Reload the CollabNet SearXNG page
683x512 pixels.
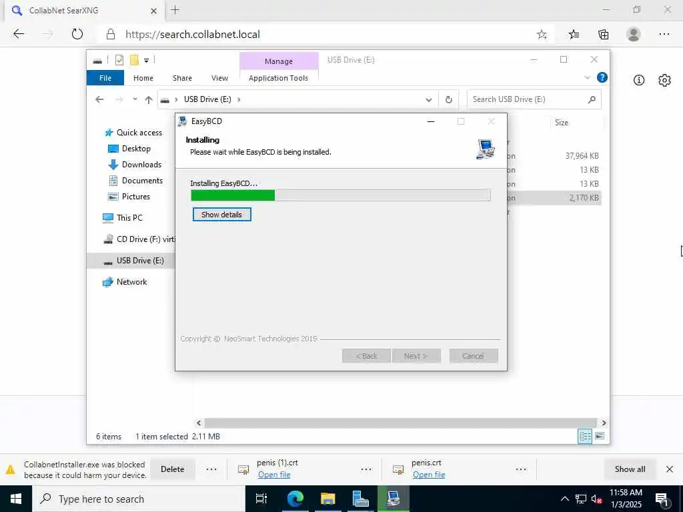[77, 34]
